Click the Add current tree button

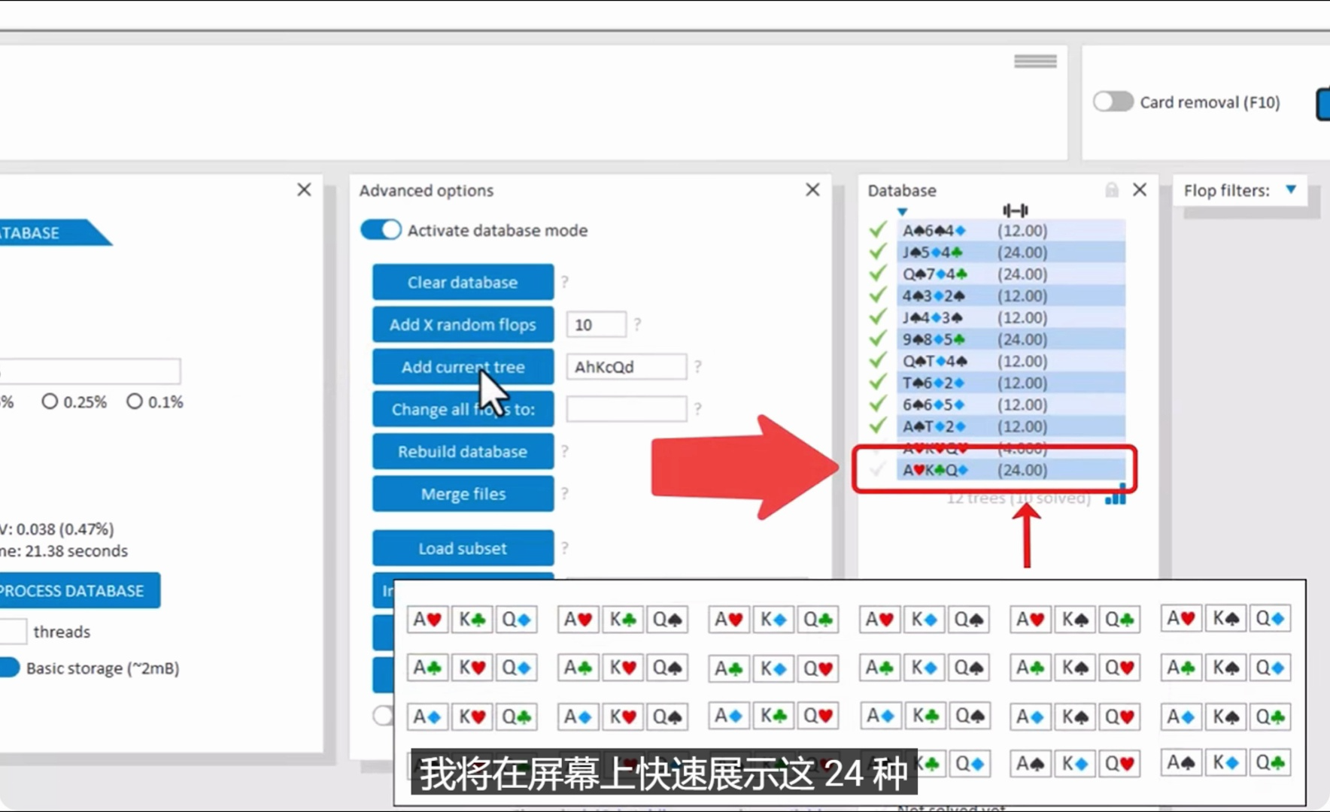point(463,366)
